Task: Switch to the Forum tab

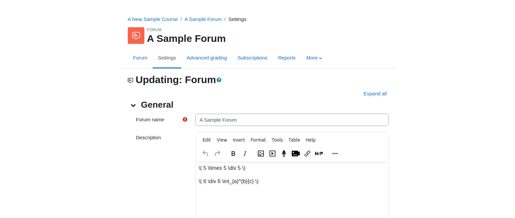Action: point(140,58)
